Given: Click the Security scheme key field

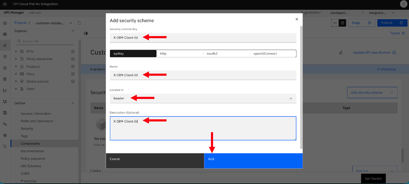Looking at the screenshot, I should tap(203, 38).
